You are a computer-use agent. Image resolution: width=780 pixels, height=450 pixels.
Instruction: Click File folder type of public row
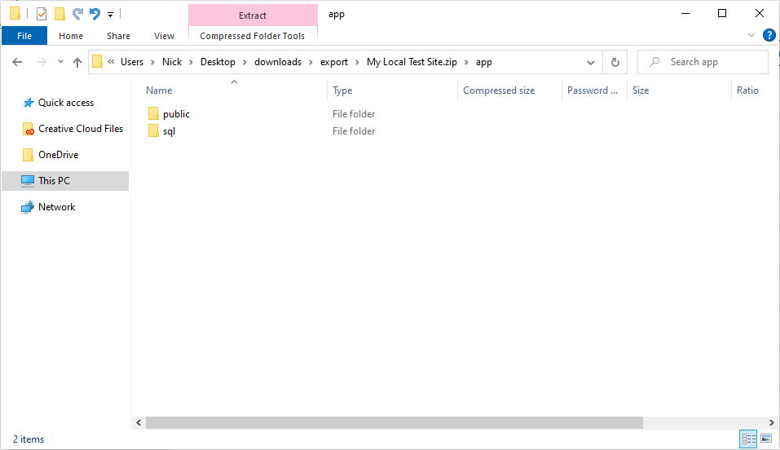coord(354,114)
